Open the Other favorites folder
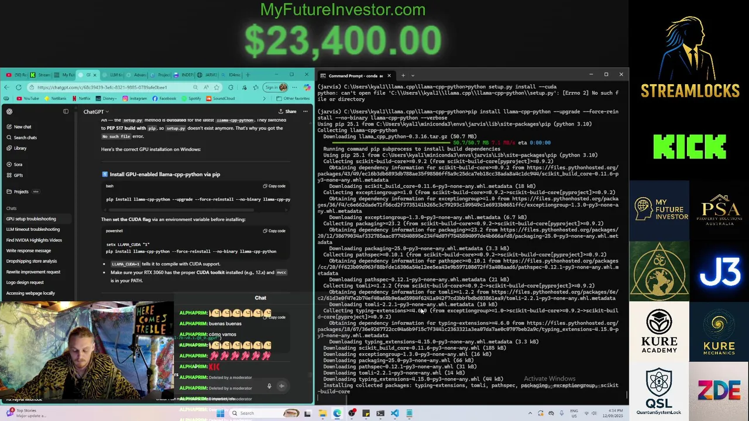 click(x=293, y=98)
